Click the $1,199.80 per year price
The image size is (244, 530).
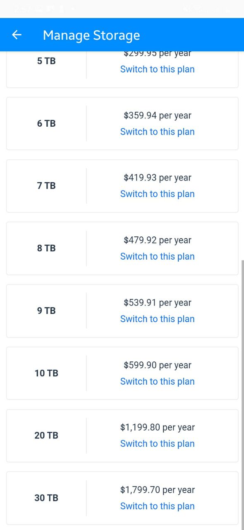157,427
